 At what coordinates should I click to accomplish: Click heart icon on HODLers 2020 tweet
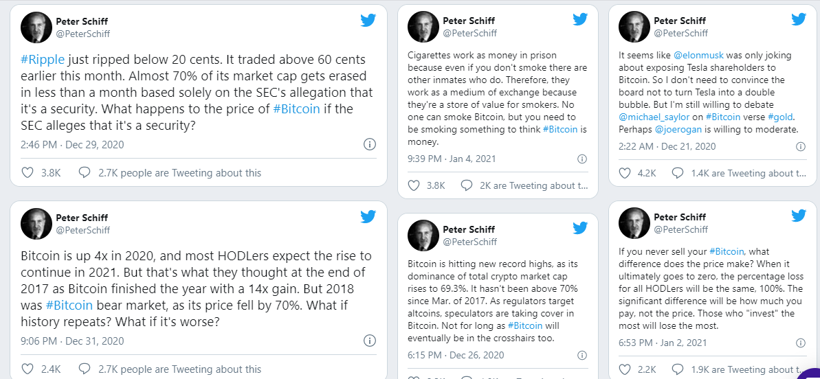[x=28, y=369]
